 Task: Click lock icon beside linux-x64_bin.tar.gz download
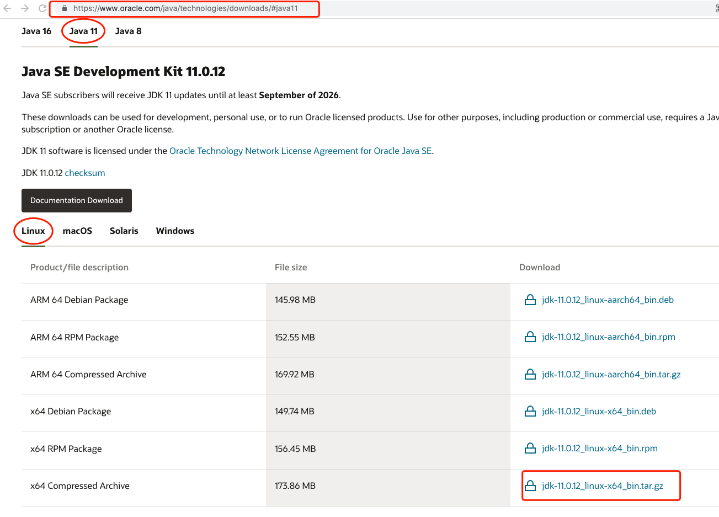(x=530, y=486)
